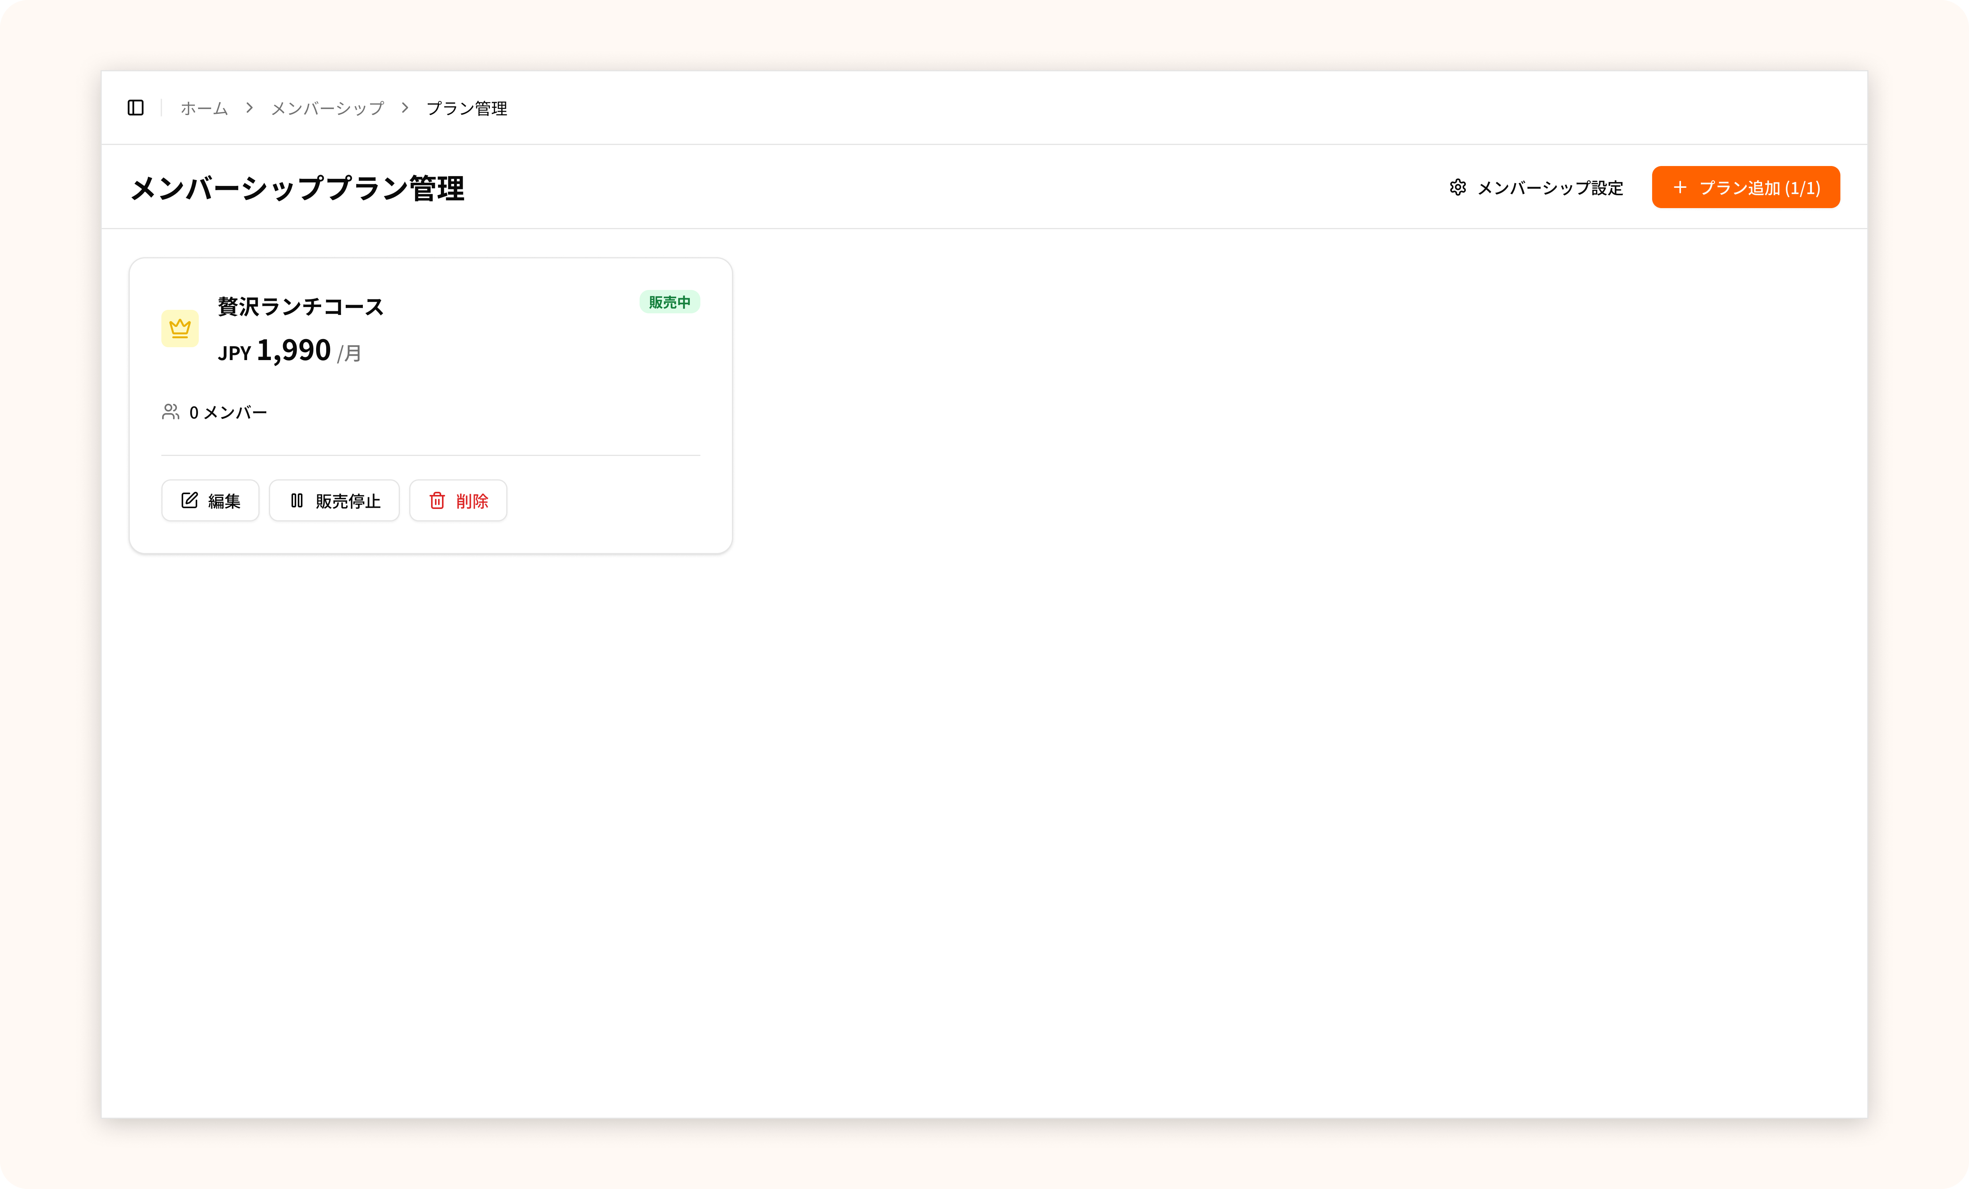Click the red trash can icon
Screen dimensions: 1969x1189
tap(437, 500)
